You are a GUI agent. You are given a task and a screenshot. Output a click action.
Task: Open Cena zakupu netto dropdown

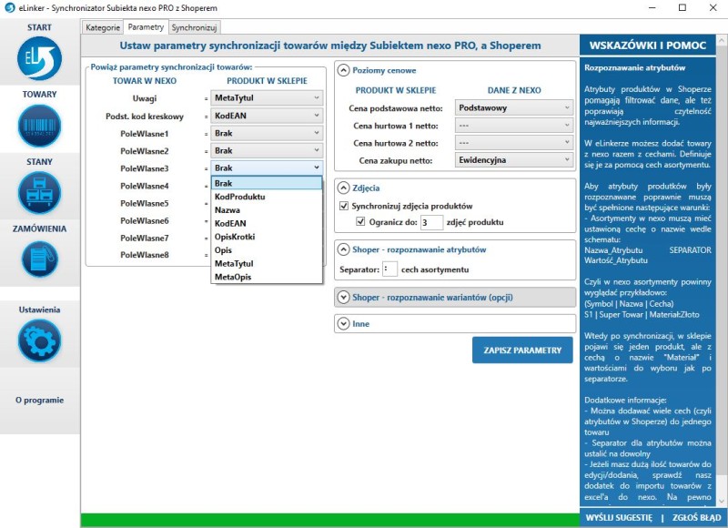513,159
